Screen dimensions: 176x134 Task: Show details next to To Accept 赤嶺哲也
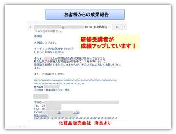(x=61, y=31)
